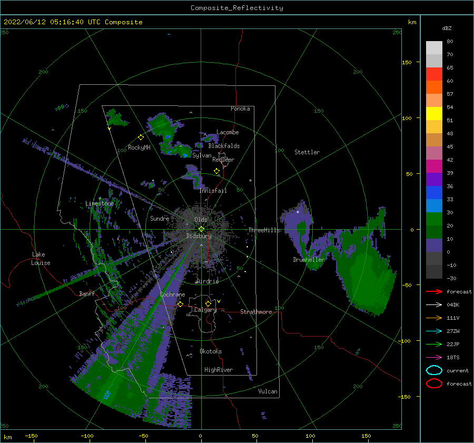Click the Drumheller town label
Viewport: 474px width, 443px height.
(x=309, y=260)
